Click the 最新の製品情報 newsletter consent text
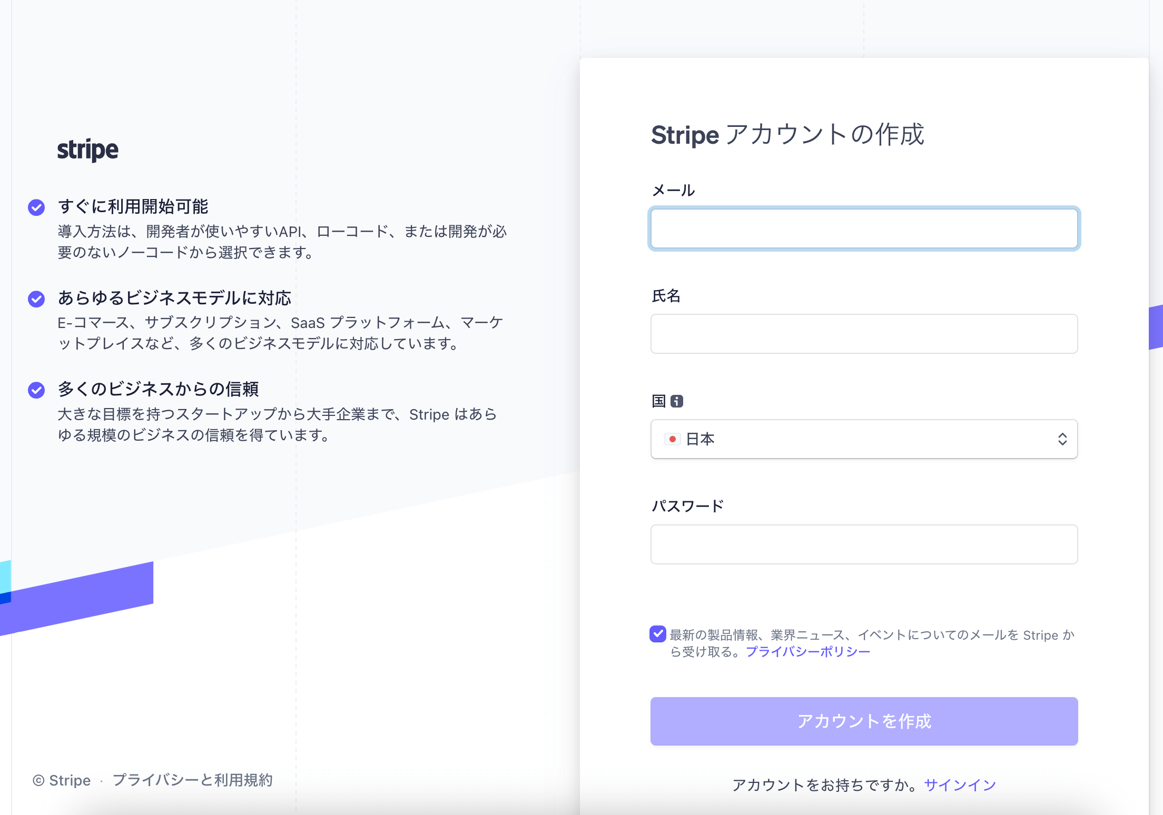Image resolution: width=1163 pixels, height=815 pixels. 872,643
